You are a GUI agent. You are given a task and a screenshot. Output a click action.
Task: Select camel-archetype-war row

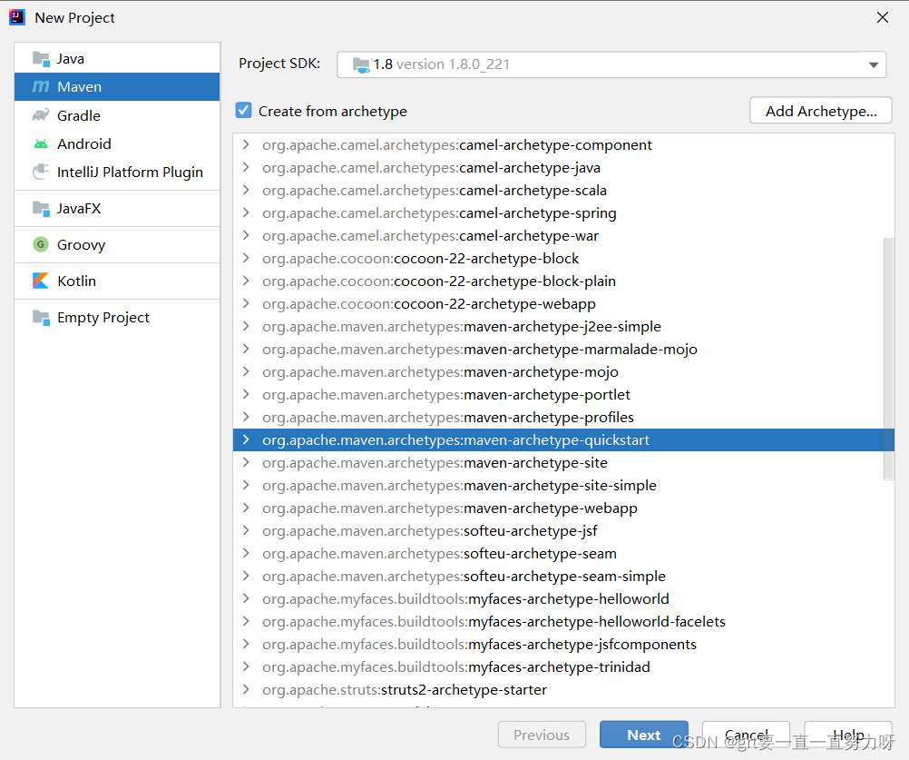[x=563, y=235]
